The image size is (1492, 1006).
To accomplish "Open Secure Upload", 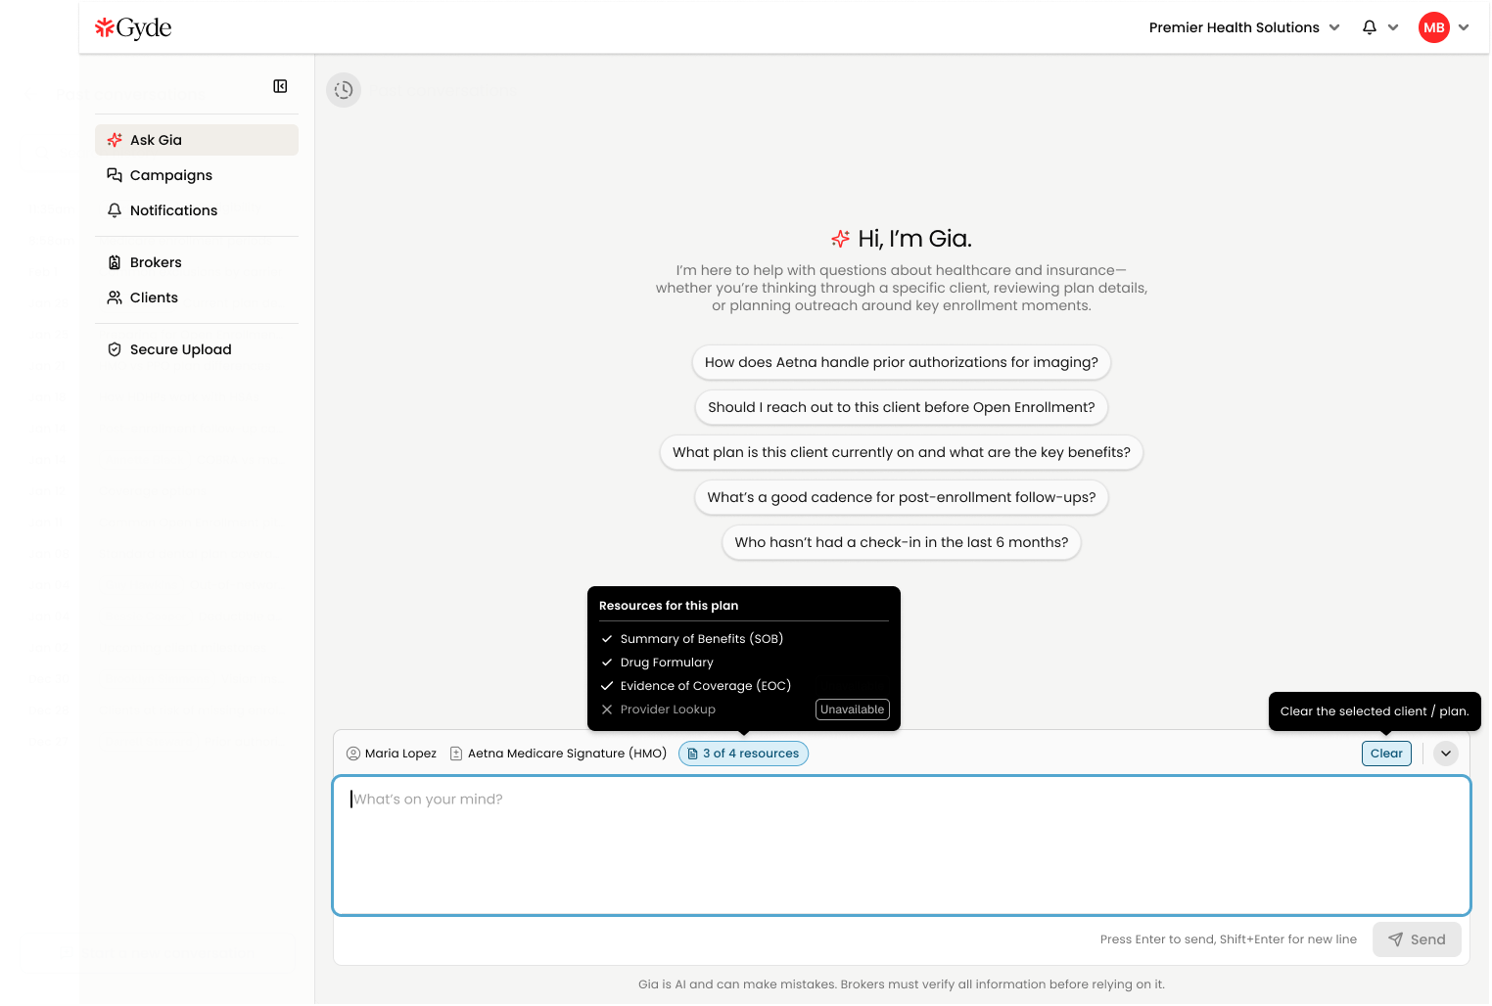I will (197, 349).
